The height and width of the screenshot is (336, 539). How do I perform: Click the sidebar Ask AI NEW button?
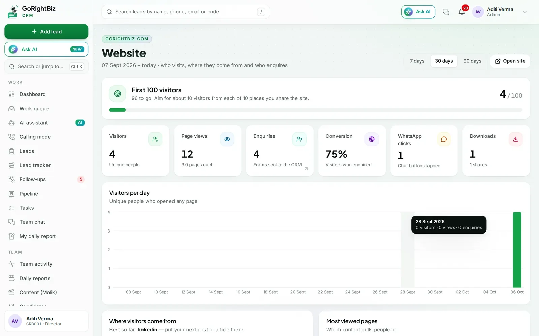46,49
